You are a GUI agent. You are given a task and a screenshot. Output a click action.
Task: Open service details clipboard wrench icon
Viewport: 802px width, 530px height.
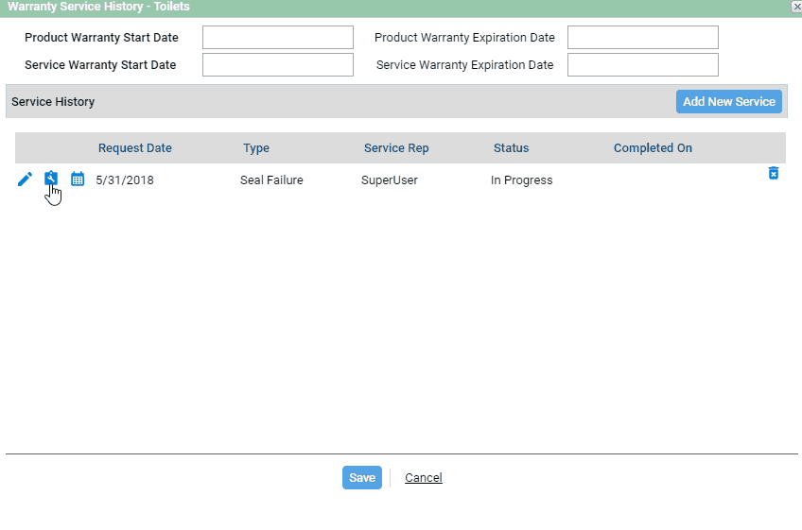click(51, 178)
